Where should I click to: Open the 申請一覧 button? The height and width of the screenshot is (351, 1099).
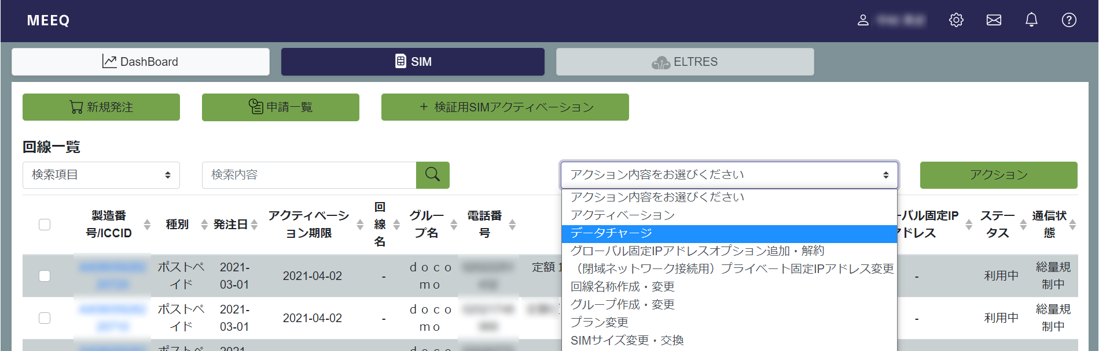click(281, 107)
